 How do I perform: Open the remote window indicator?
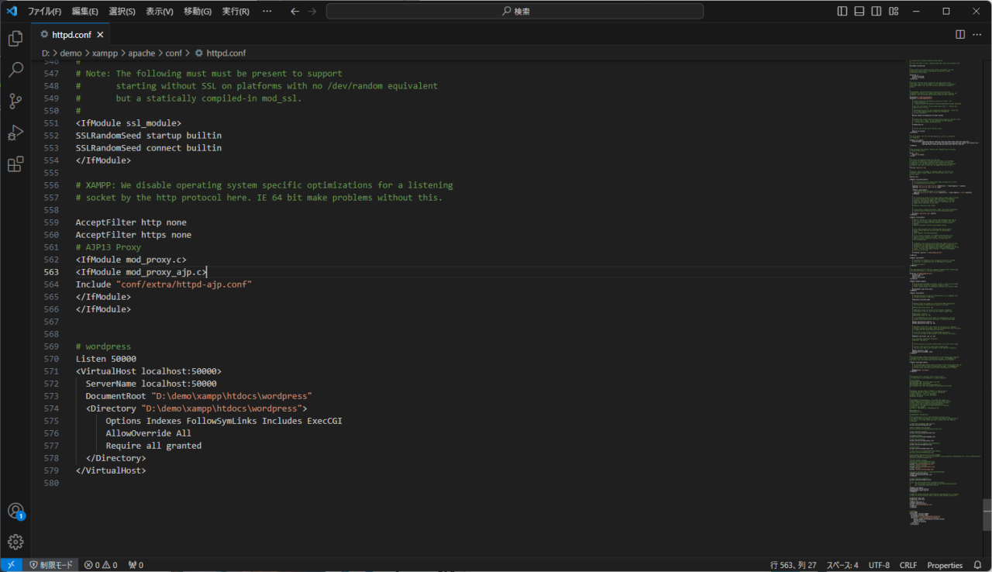tap(12, 565)
